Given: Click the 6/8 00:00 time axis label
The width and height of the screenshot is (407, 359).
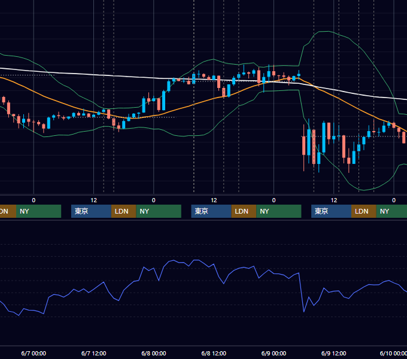Looking at the screenshot, I should coord(154,353).
